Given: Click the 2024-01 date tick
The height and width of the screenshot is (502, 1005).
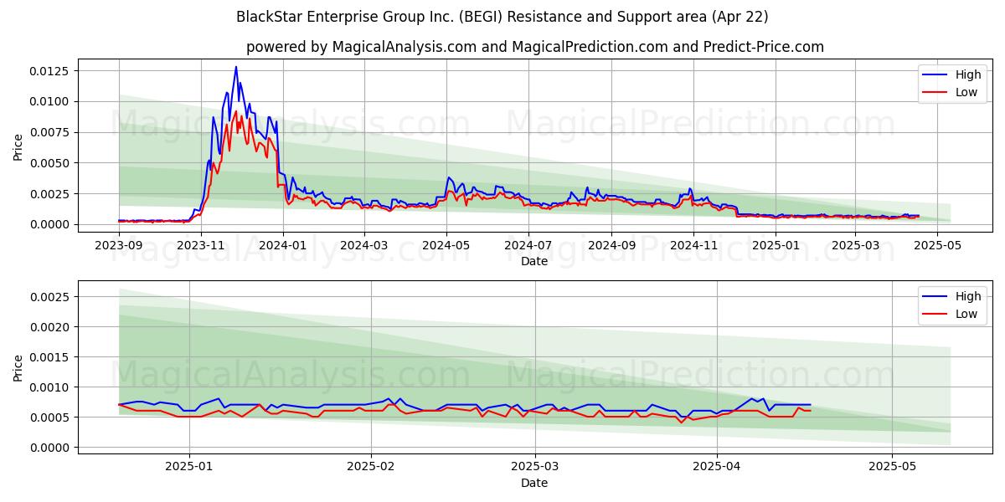Looking at the screenshot, I should pyautogui.click(x=282, y=245).
